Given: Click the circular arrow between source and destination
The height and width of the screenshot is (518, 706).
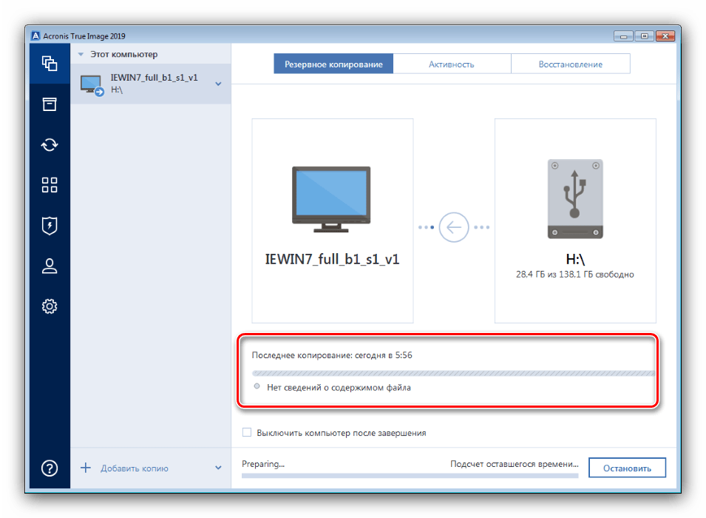Looking at the screenshot, I should coord(454,227).
